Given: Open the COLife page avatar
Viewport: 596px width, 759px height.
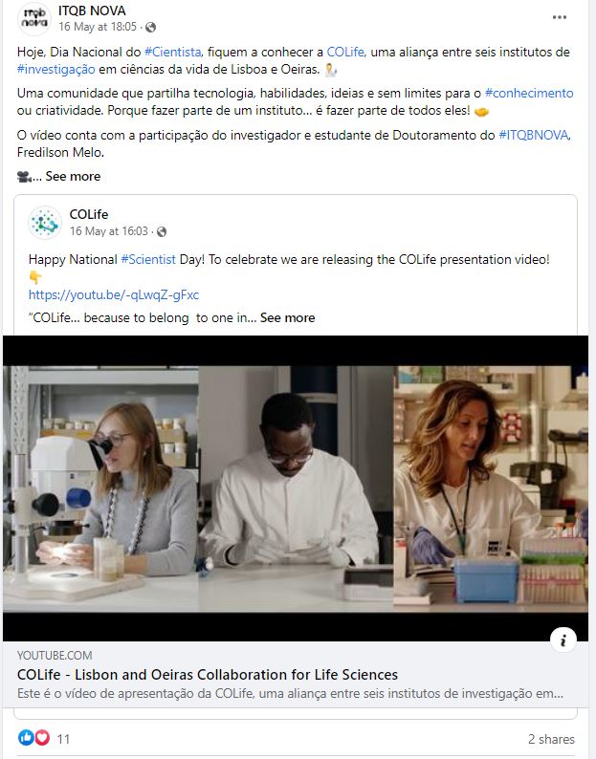Looking at the screenshot, I should pyautogui.click(x=45, y=223).
